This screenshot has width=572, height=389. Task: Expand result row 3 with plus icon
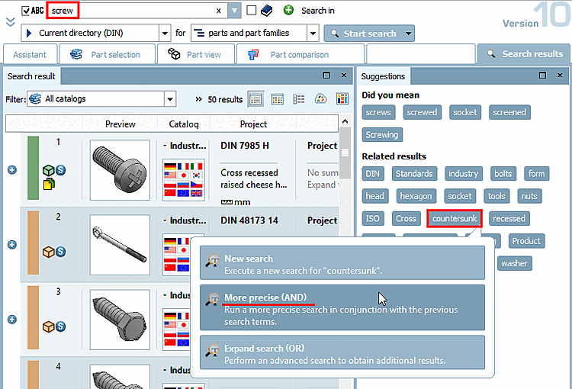coord(12,320)
